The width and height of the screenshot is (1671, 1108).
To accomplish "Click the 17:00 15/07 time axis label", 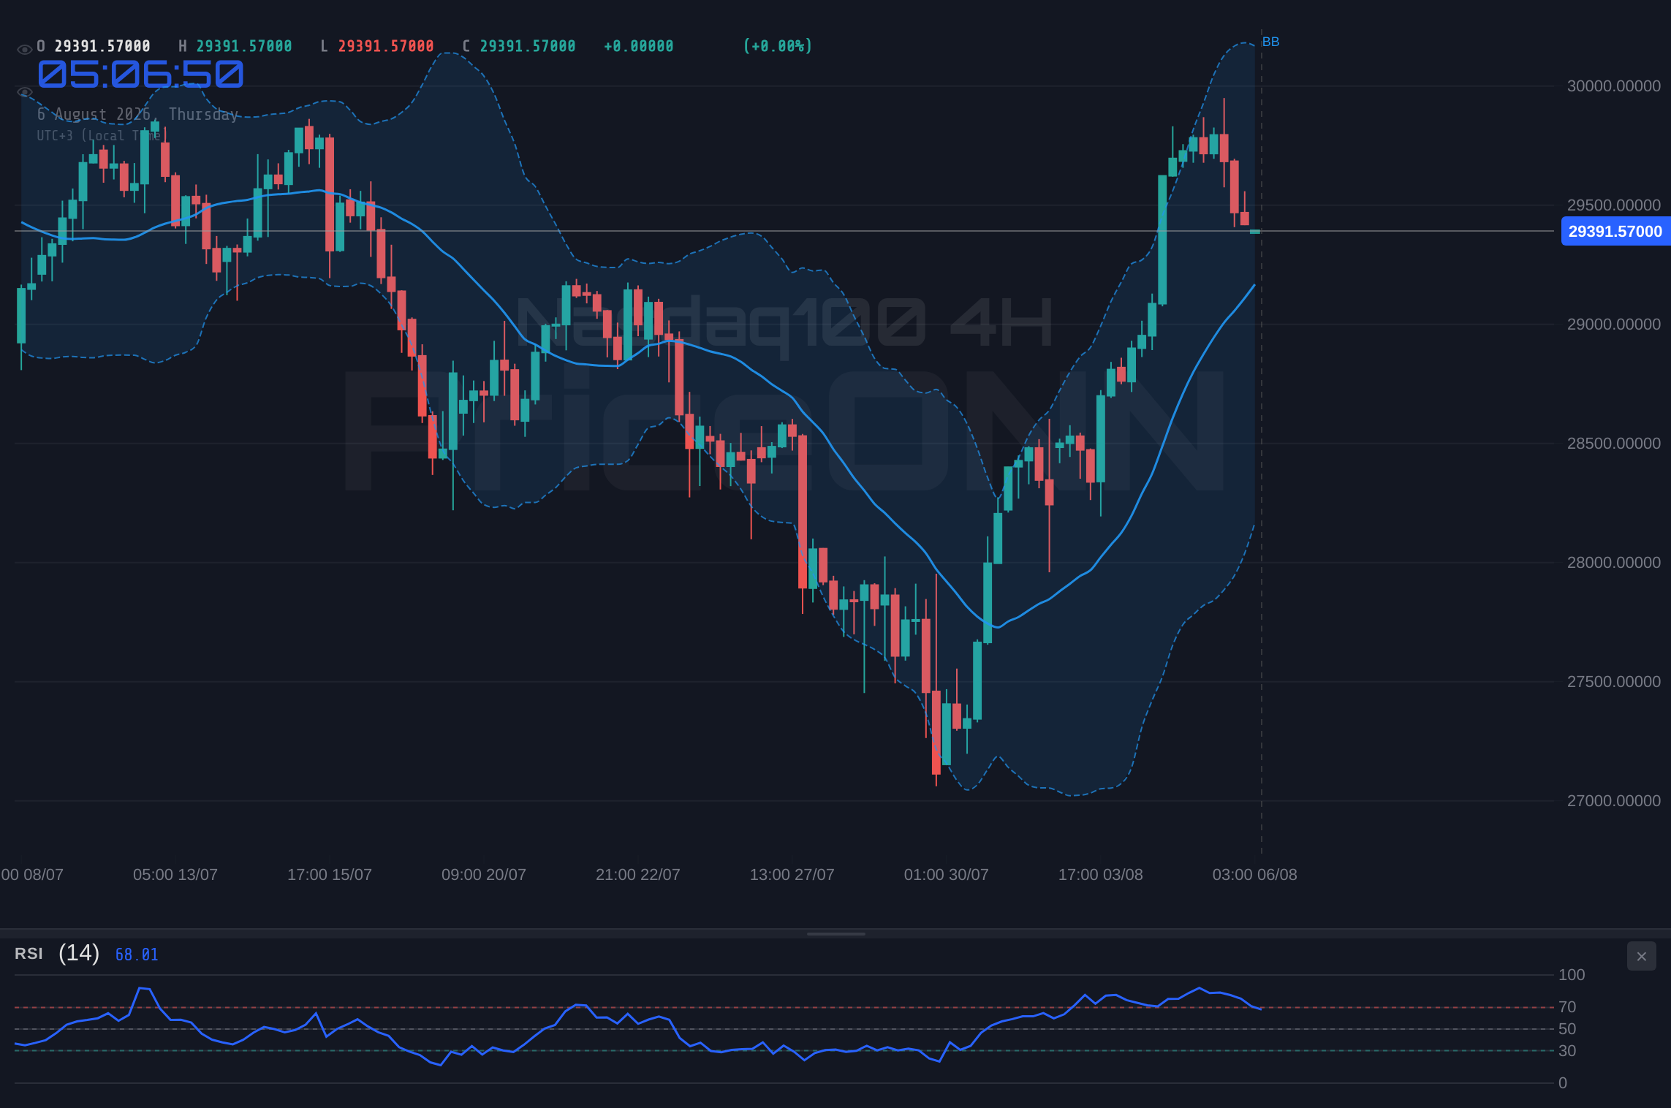I will coord(330,875).
